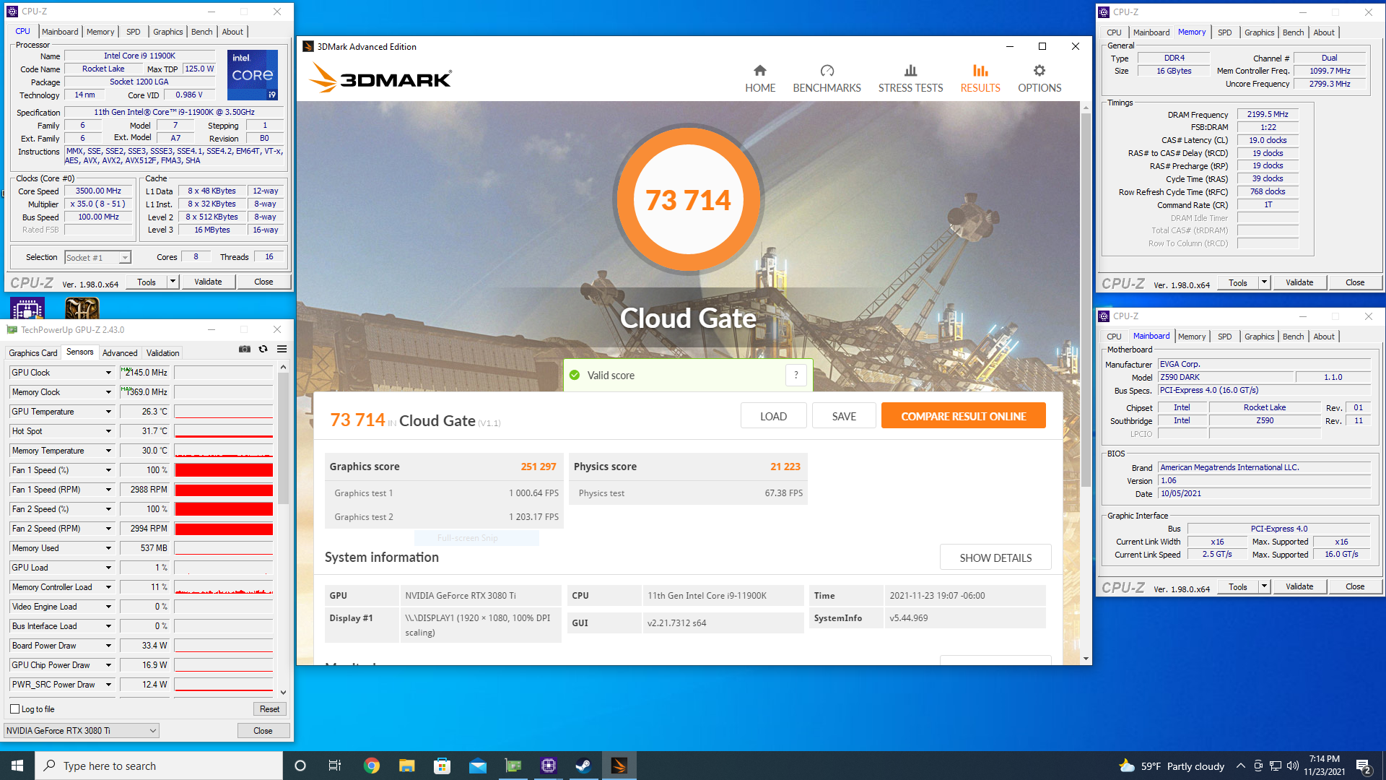
Task: Switch to SPD tab in top-right CPU-Z
Action: (x=1225, y=32)
